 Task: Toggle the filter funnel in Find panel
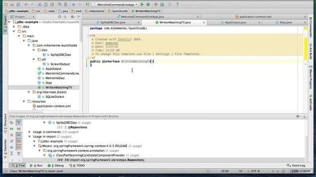click(19, 122)
